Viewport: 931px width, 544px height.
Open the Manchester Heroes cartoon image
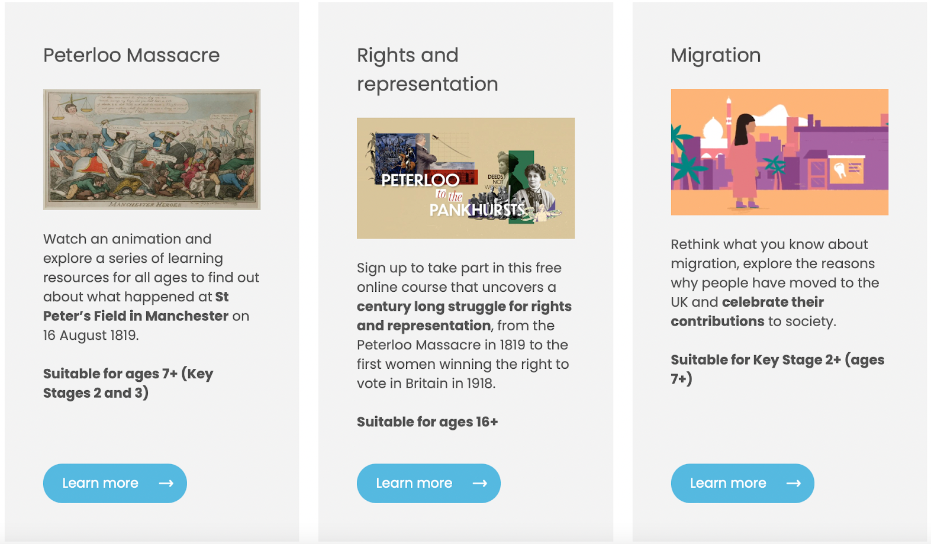152,149
